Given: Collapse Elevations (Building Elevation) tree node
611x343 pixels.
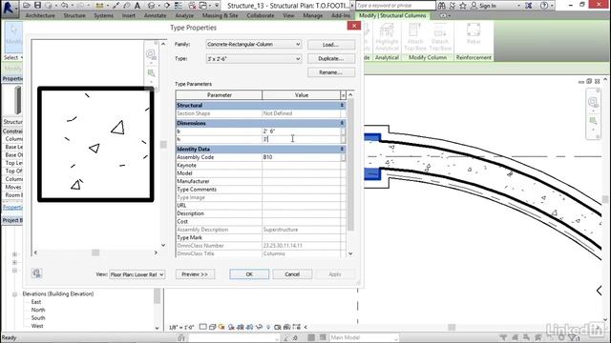Looking at the screenshot, I should click(x=15, y=294).
